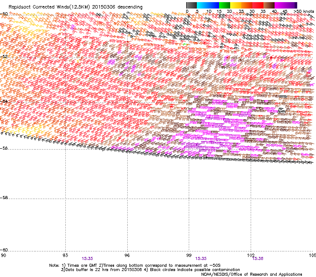Click the '>50 knots' legend label
This screenshot has width=316, height=277.
[304, 12]
